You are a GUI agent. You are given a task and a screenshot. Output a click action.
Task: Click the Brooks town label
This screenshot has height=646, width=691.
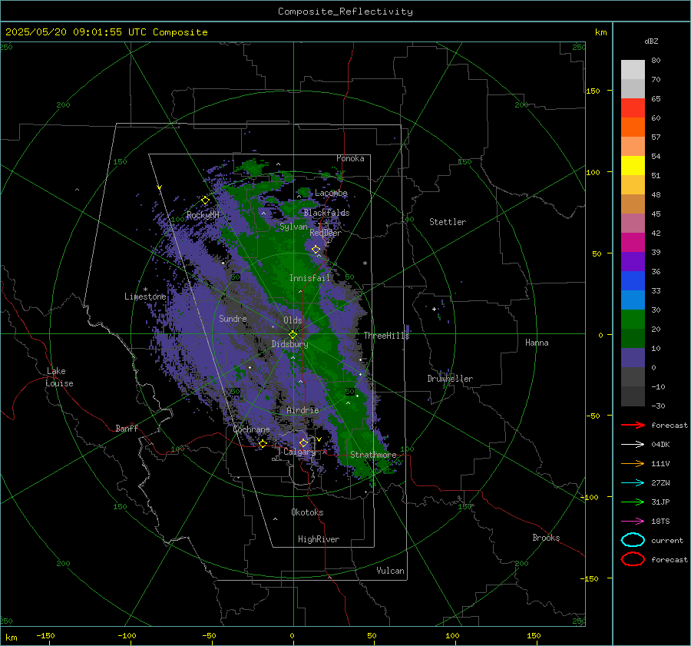pos(546,538)
